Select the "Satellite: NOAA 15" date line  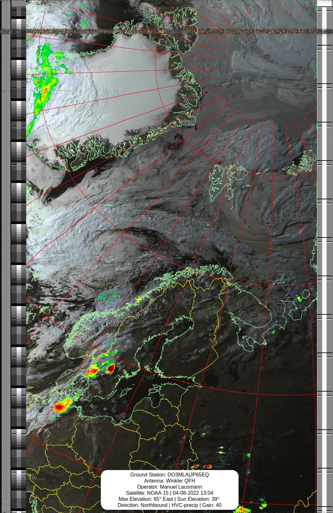(x=169, y=493)
